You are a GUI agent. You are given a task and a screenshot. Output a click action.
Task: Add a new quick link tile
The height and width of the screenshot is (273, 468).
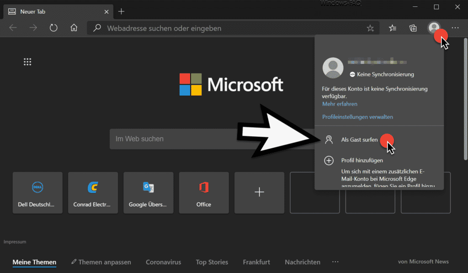pyautogui.click(x=260, y=193)
